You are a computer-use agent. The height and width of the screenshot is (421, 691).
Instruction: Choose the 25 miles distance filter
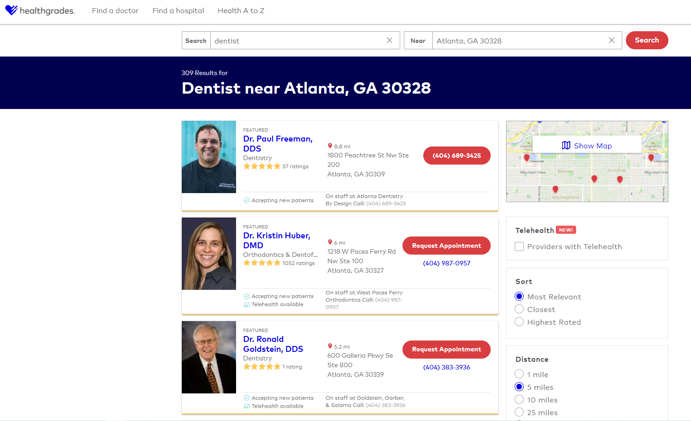pos(519,412)
